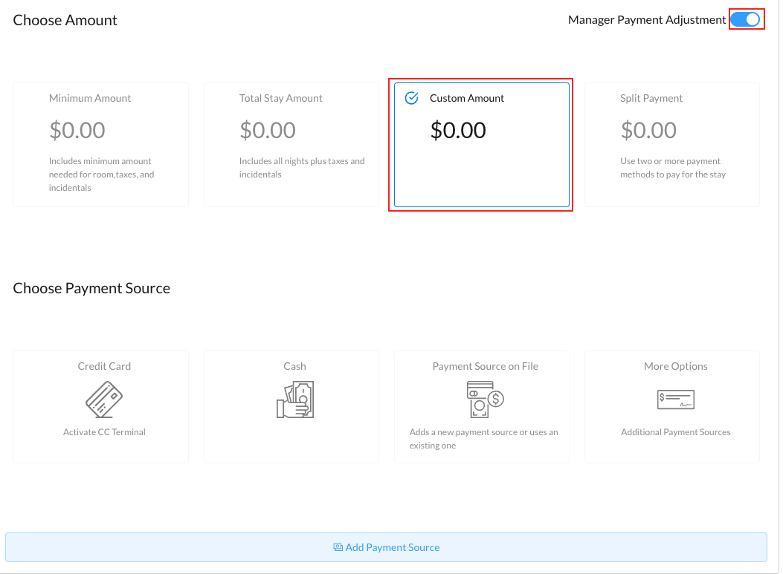783x574 pixels.
Task: Pick the Split Payment option card
Action: point(672,144)
